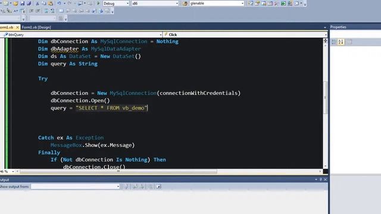Click the New DataSet() expression
Screen dimensions: 381x214
coord(120,56)
